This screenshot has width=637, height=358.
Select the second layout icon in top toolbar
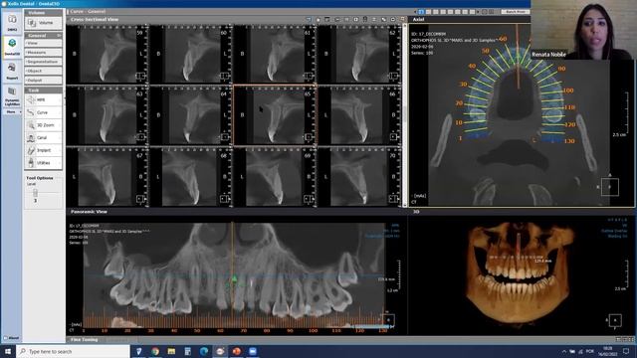(429, 12)
